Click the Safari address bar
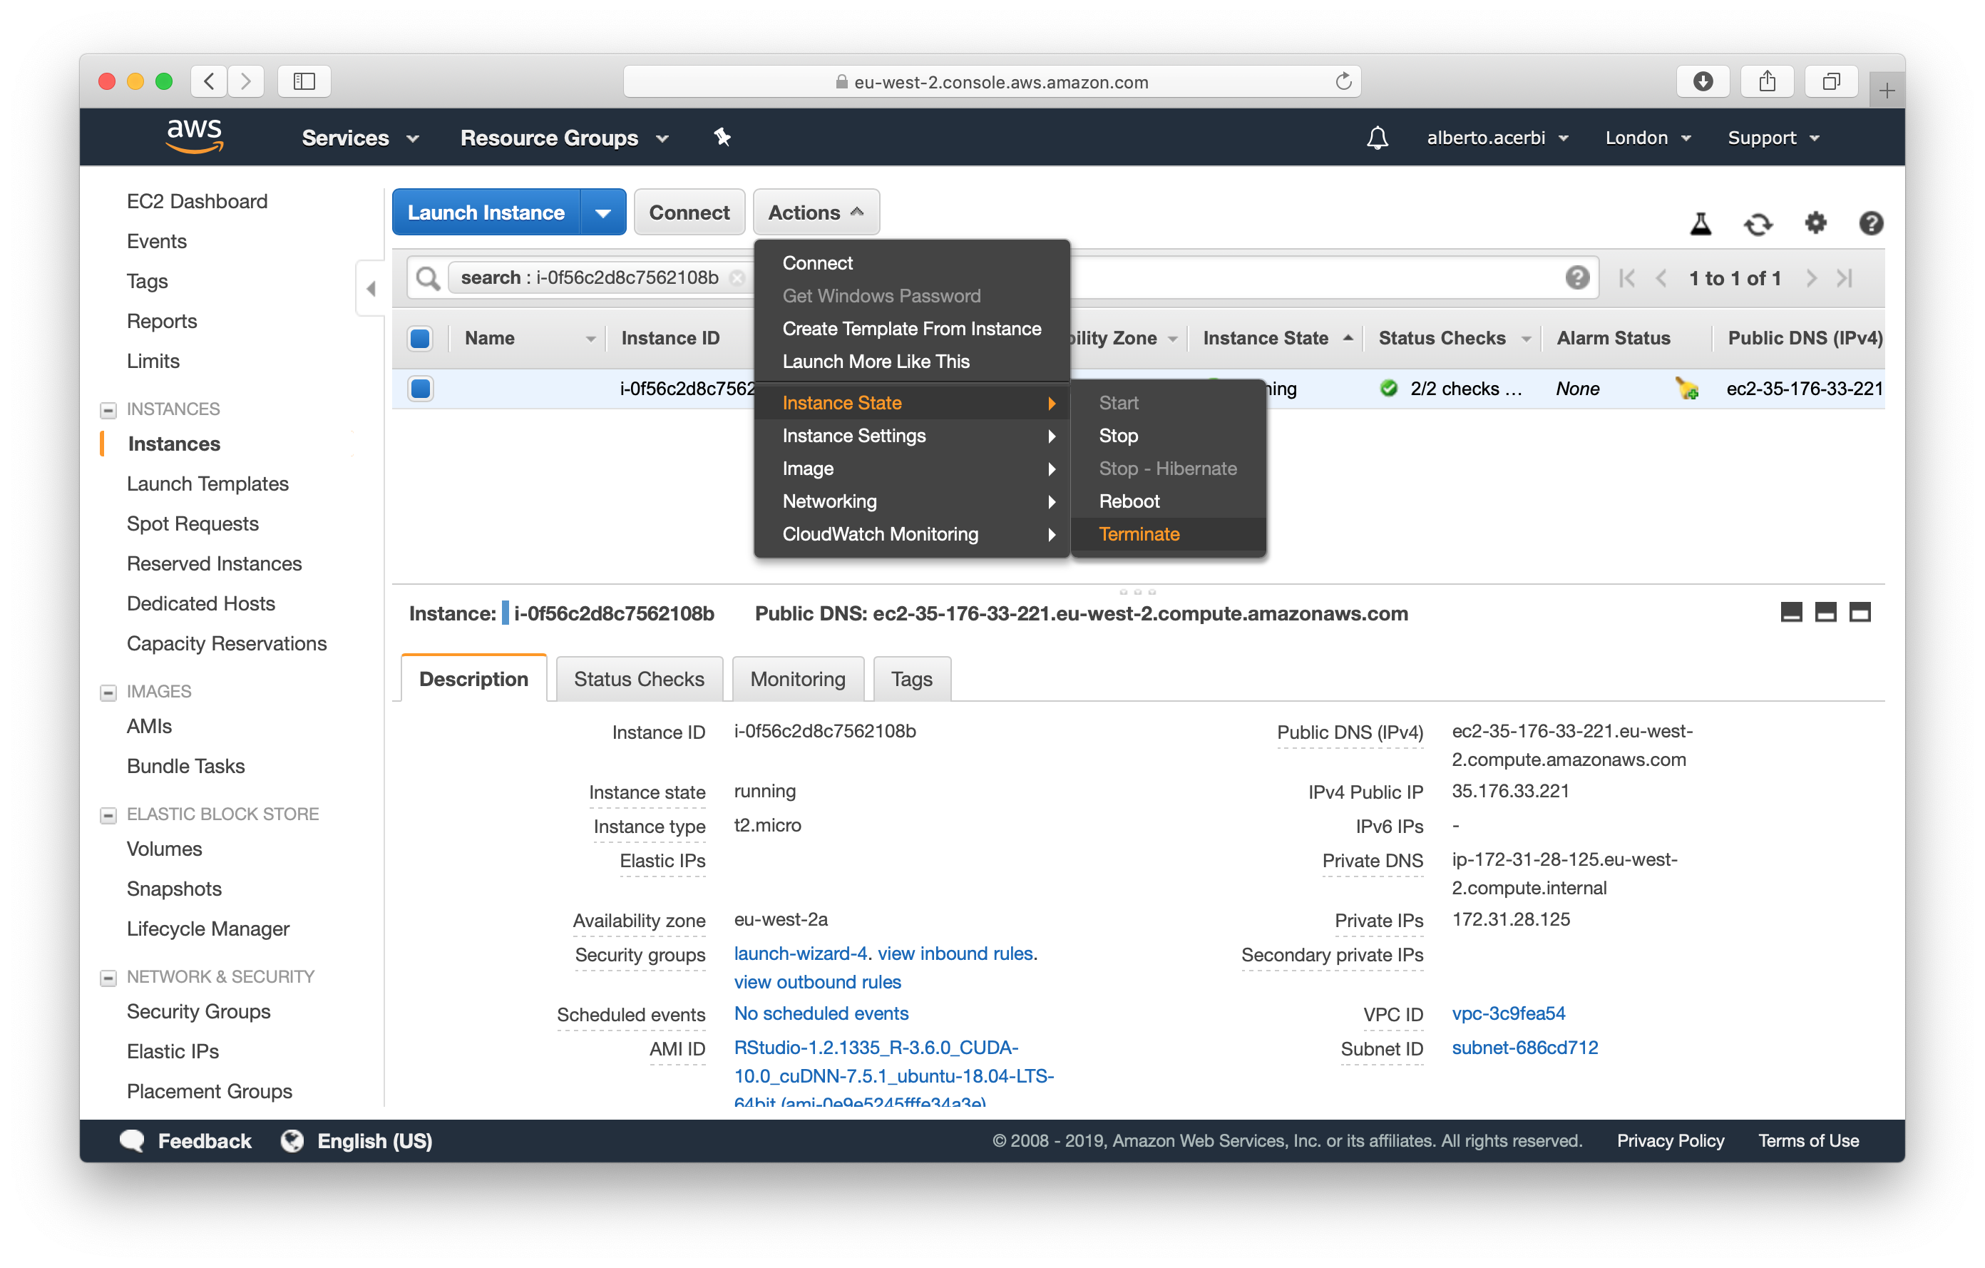The image size is (1985, 1268). (992, 81)
